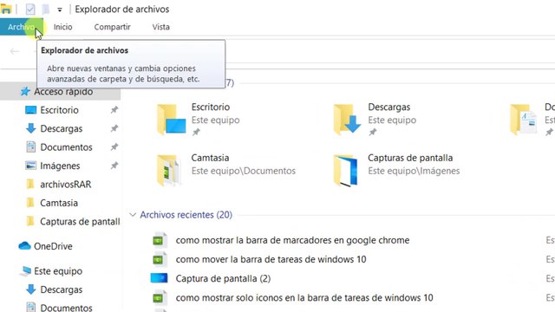Click the archivosRAR folder icon

point(30,184)
